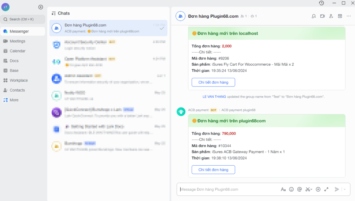This screenshot has width=355, height=201.
Task: Search within this chat icon
Action: (x=314, y=16)
